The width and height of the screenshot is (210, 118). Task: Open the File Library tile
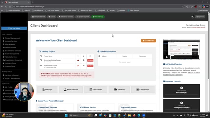click(x=119, y=89)
